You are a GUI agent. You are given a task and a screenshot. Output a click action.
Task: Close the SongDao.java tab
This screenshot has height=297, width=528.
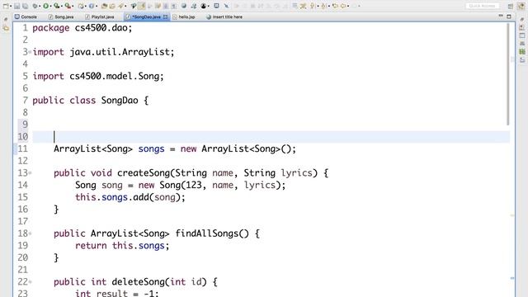click(x=165, y=16)
